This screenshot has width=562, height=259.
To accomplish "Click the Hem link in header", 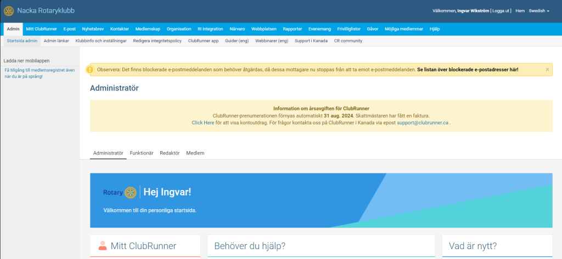I will coord(520,11).
